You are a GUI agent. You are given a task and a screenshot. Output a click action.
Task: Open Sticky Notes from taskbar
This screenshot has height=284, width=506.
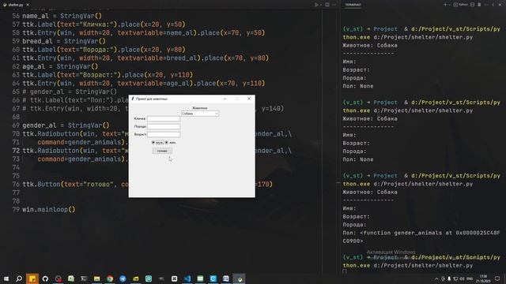coord(32,278)
